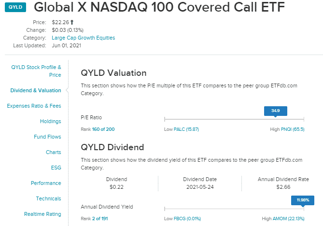This screenshot has height=226, width=323.
Task: Click the 11.98% dividend yield marker
Action: (303, 200)
